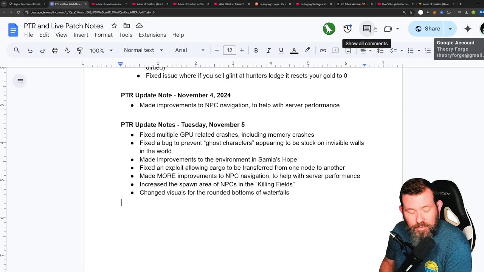Show all comments icon
This screenshot has height=272, width=484.
(x=366, y=29)
